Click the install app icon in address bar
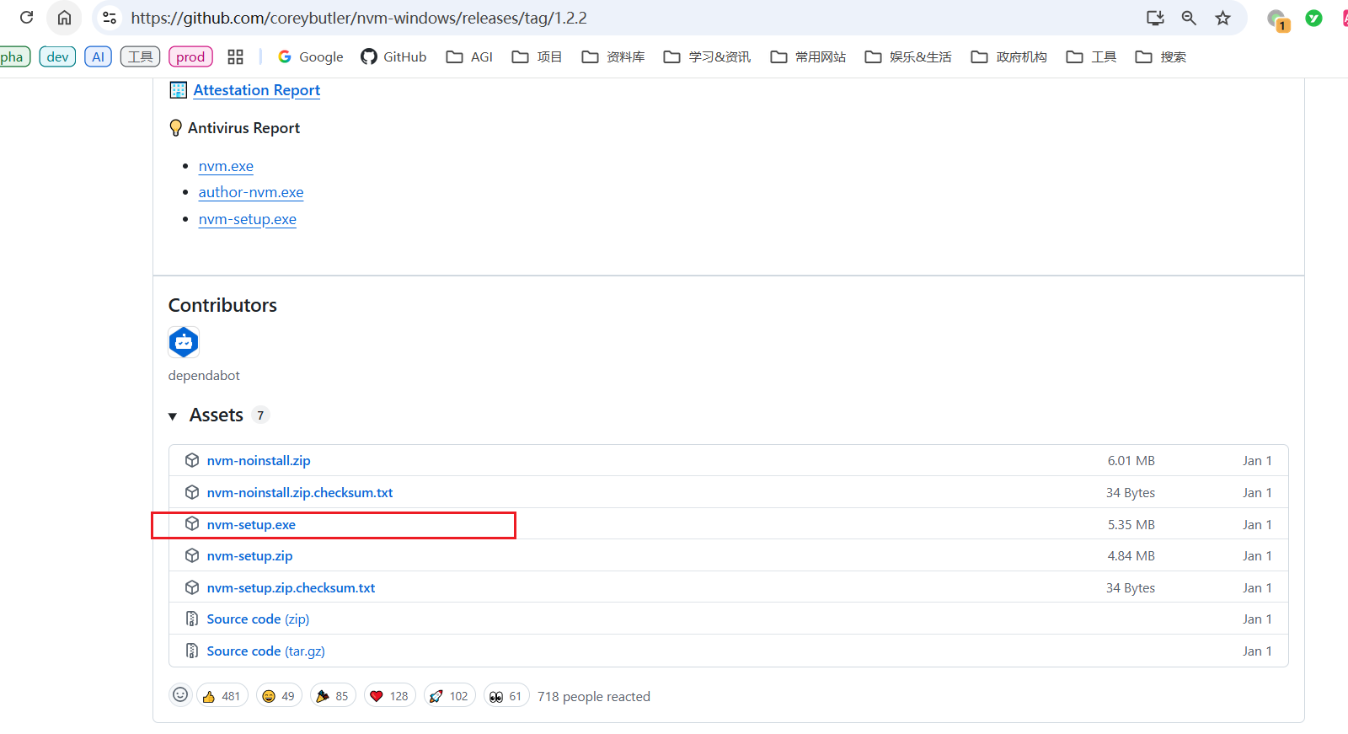 click(x=1155, y=18)
